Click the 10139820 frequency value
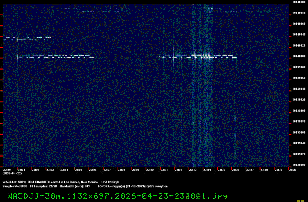 (299, 154)
